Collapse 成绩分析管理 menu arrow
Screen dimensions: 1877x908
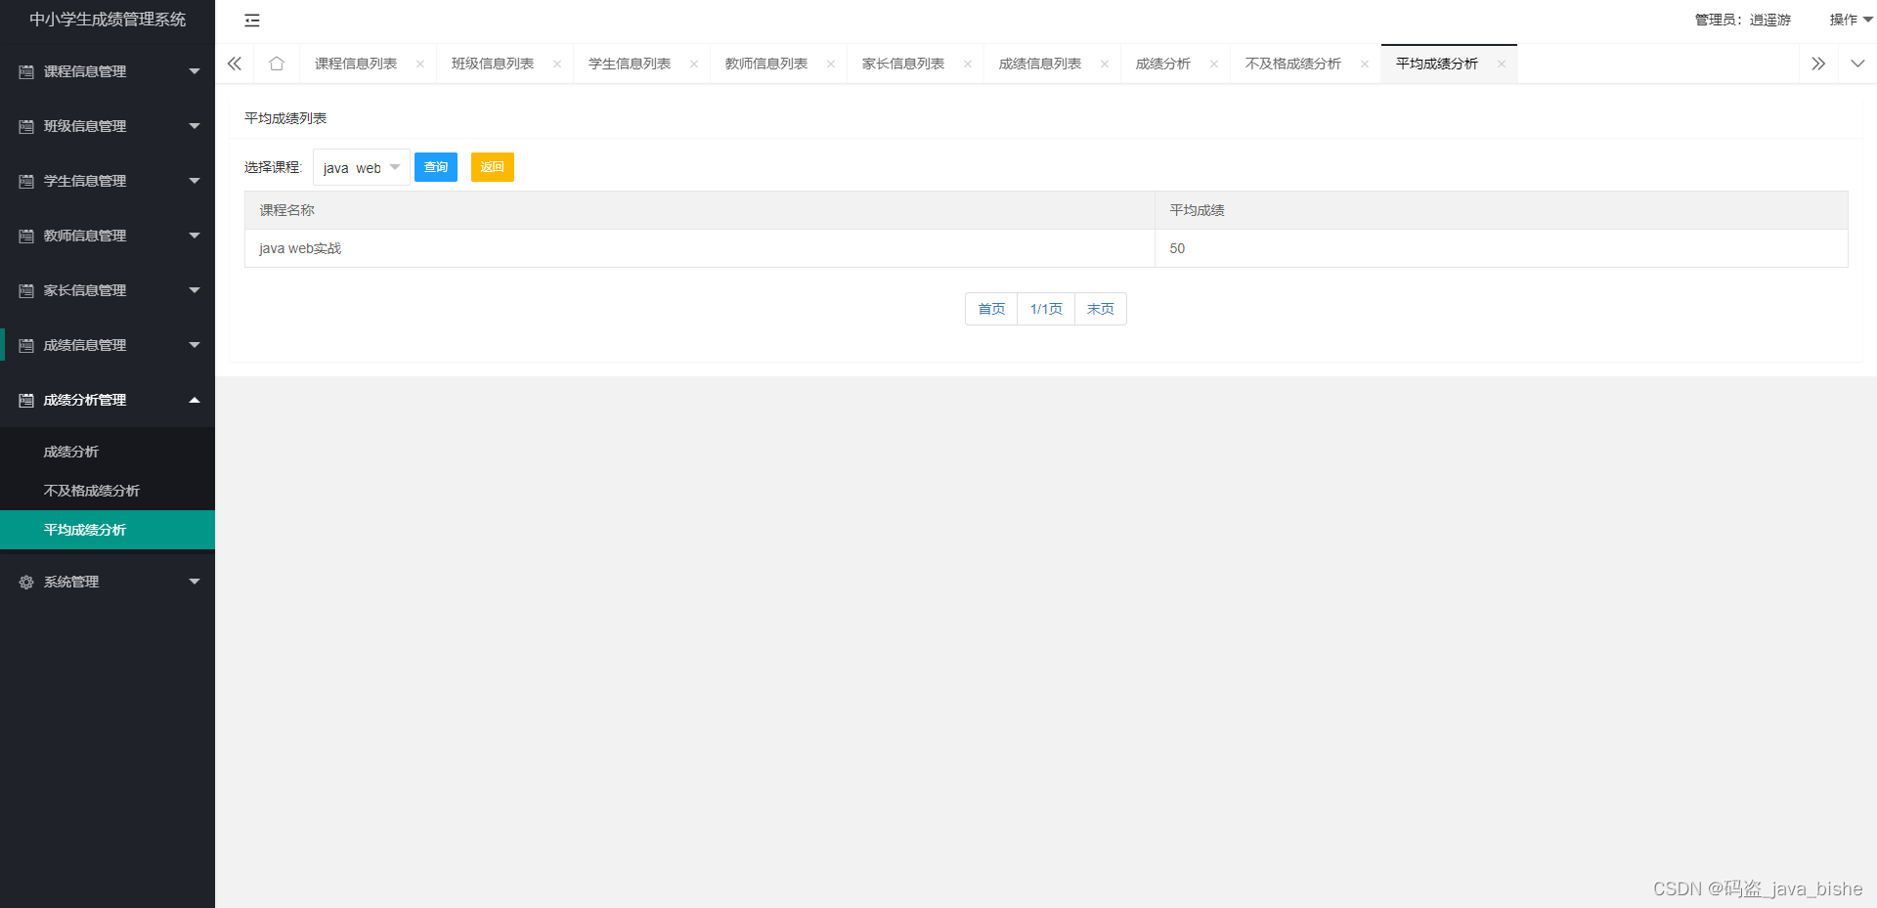(195, 400)
